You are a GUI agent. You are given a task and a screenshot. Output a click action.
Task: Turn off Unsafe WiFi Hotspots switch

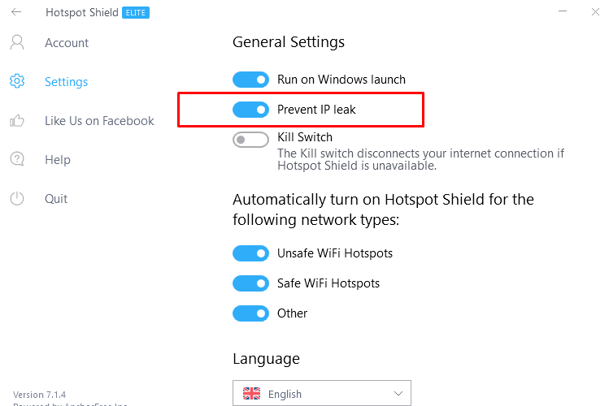click(251, 253)
